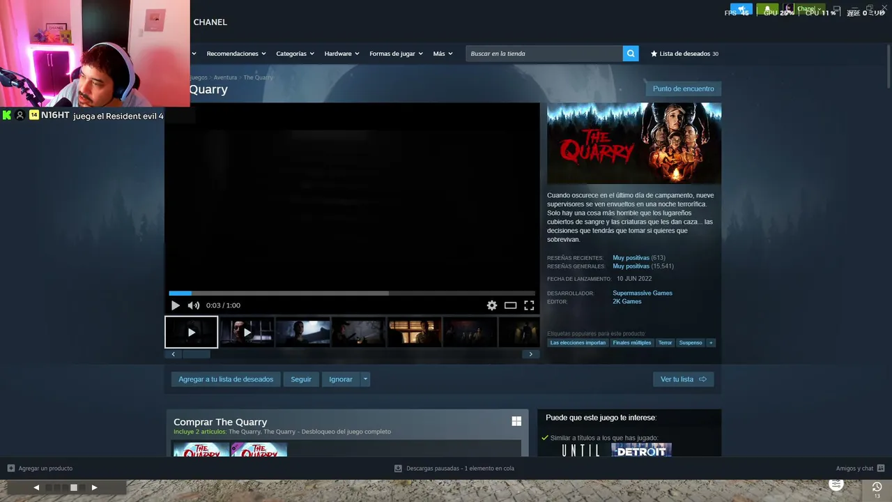Image resolution: width=892 pixels, height=502 pixels.
Task: Click the N16HT chat username
Action: (x=55, y=115)
